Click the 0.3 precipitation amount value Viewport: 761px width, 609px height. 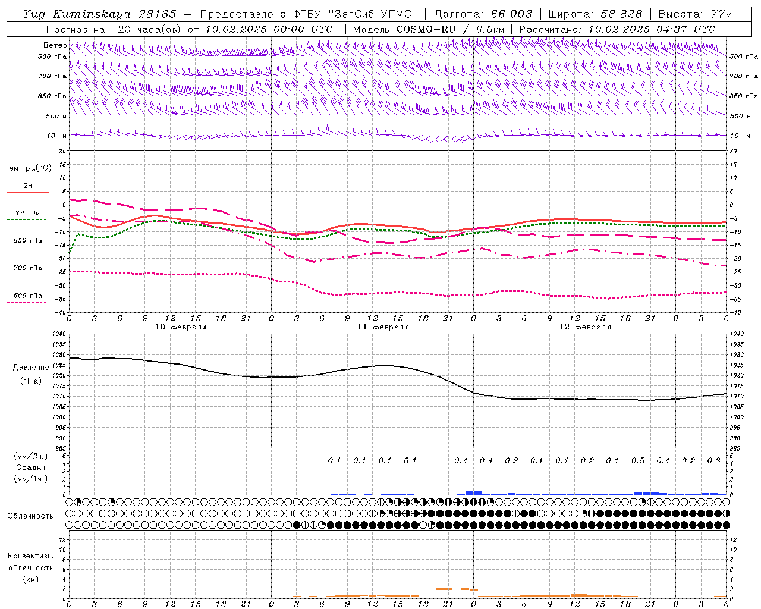[x=713, y=461]
